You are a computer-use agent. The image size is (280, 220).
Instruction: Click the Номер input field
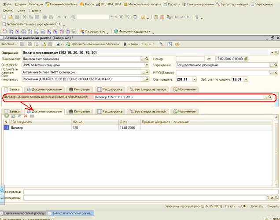click(x=190, y=59)
